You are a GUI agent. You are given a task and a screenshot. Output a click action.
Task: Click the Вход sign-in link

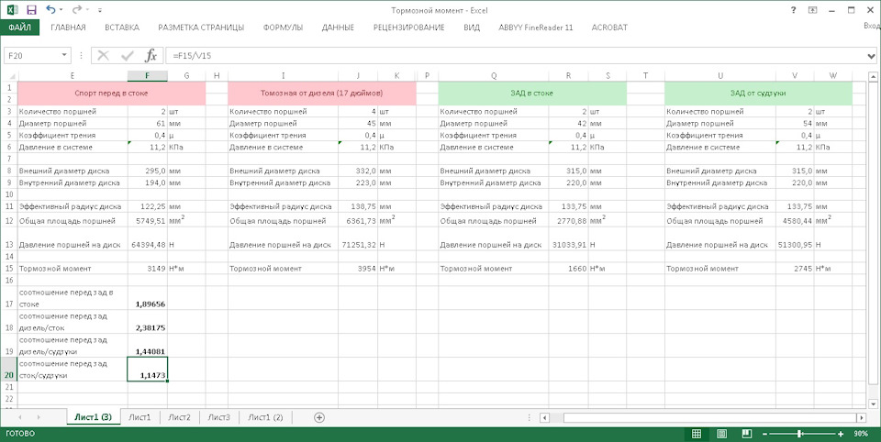click(x=871, y=28)
